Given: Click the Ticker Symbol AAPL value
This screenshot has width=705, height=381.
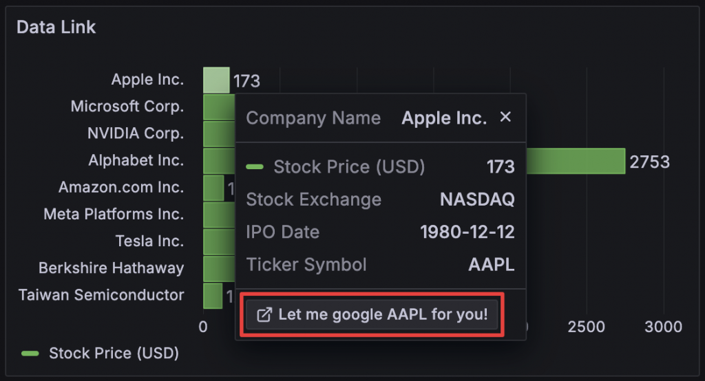Looking at the screenshot, I should tap(492, 265).
